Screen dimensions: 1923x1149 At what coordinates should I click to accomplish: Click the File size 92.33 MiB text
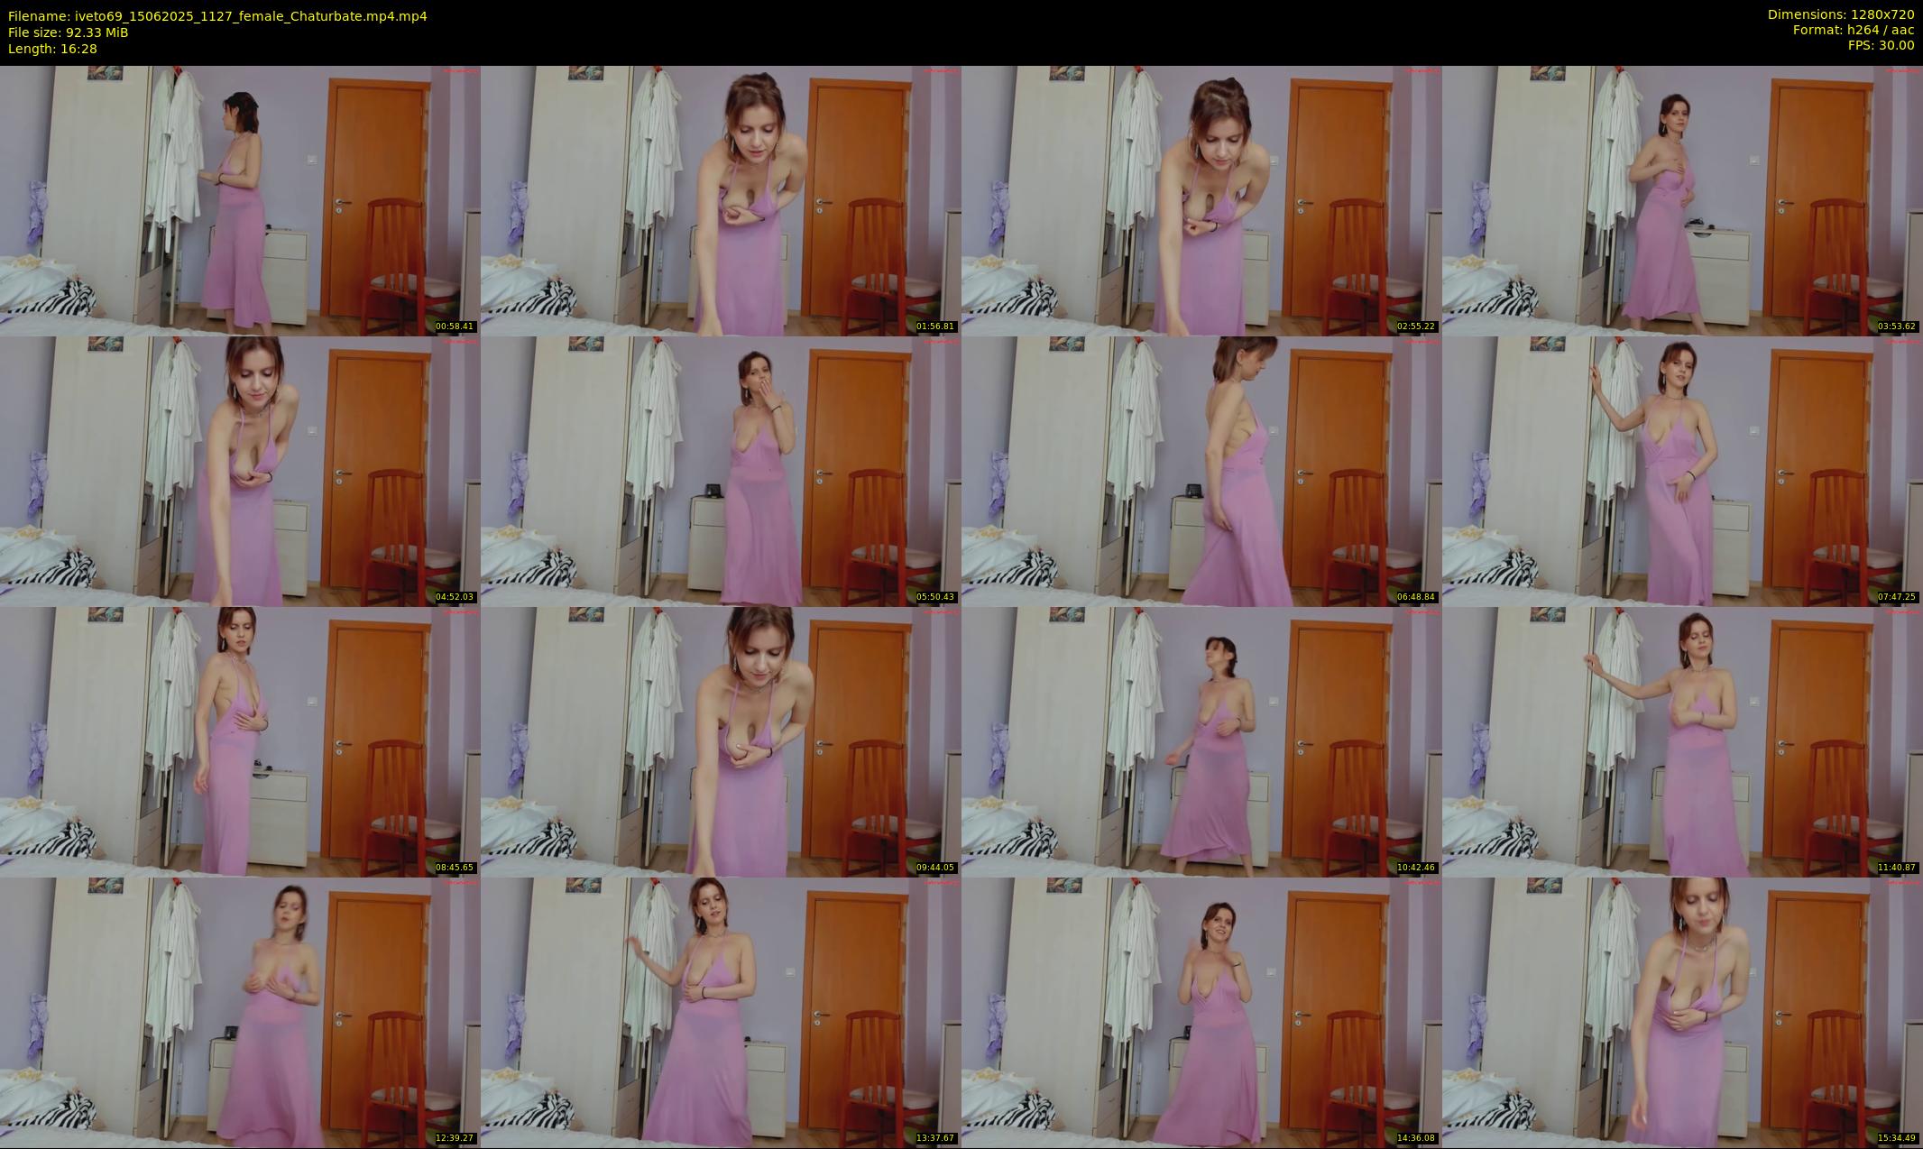(x=68, y=32)
